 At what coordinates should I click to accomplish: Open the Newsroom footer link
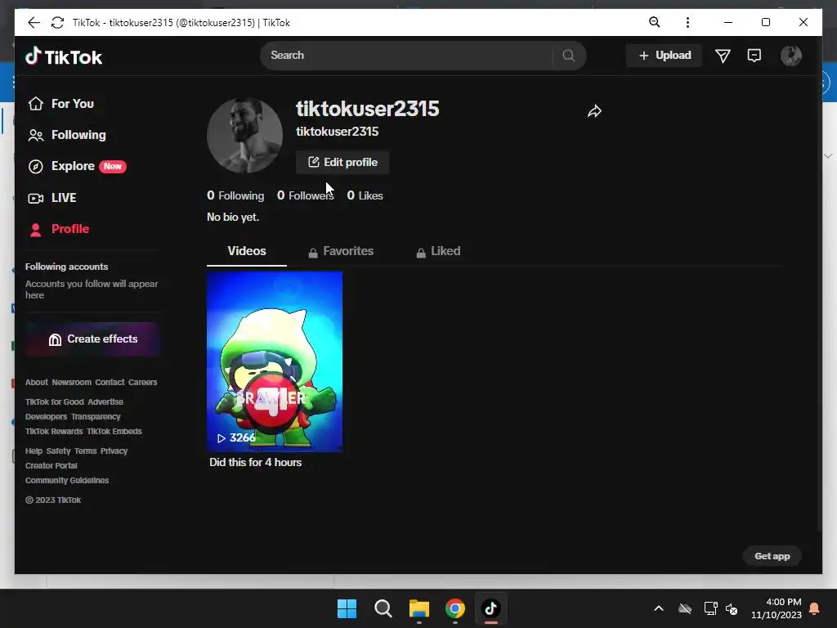[72, 383]
